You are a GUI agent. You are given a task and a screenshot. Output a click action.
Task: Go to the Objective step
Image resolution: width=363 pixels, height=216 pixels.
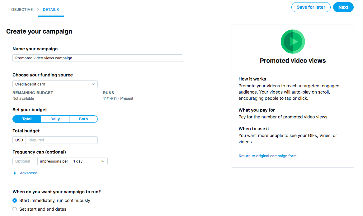click(22, 10)
